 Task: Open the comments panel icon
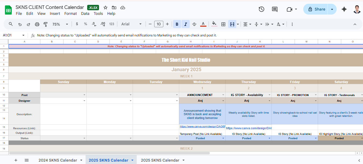275,9
